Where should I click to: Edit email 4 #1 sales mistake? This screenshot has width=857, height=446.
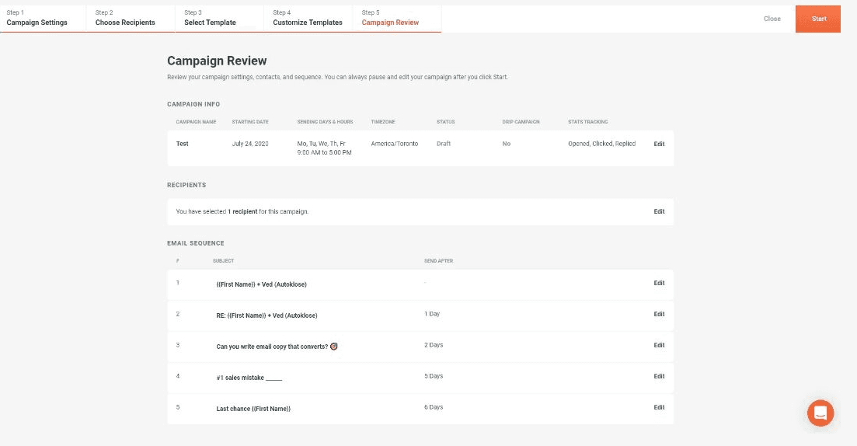(659, 377)
